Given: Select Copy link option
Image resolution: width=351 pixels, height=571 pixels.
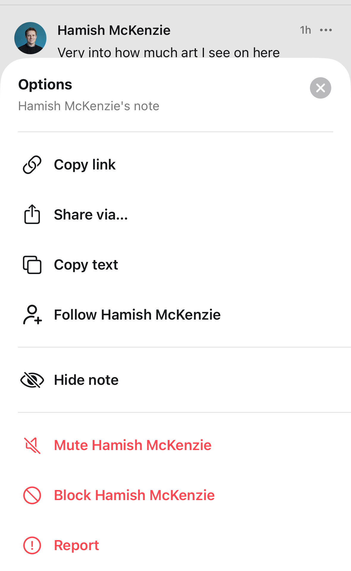Looking at the screenshot, I should [x=175, y=164].
